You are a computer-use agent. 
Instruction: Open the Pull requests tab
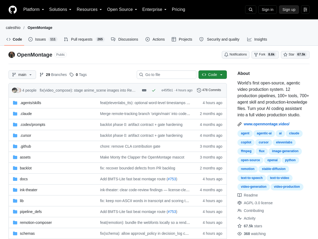tap(84, 39)
